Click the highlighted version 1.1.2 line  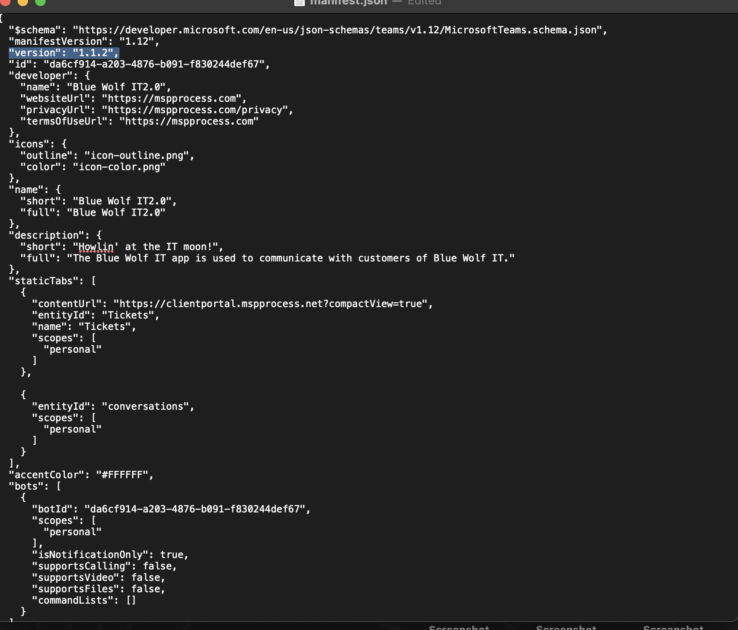coord(64,53)
